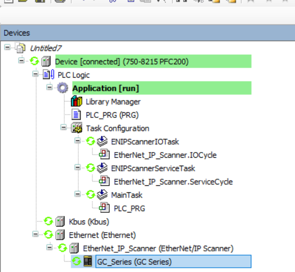
Task: Select the PLC Logic label
Action: tap(74, 75)
